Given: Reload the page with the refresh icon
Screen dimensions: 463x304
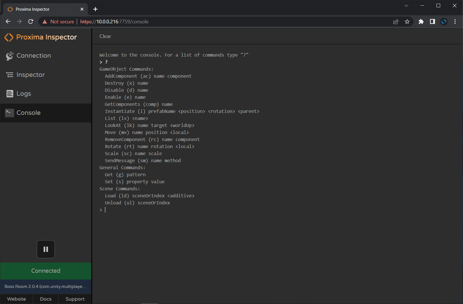Looking at the screenshot, I should coord(30,21).
